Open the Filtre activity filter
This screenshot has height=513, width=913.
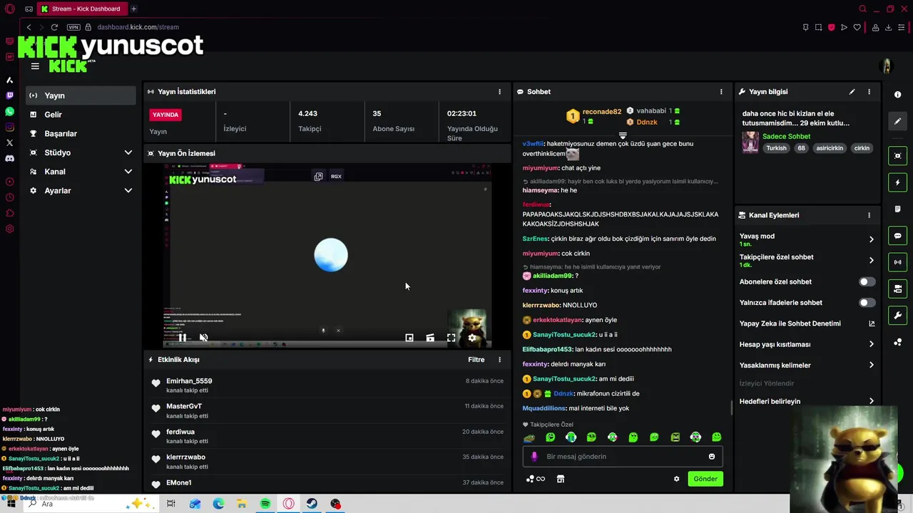(x=476, y=360)
